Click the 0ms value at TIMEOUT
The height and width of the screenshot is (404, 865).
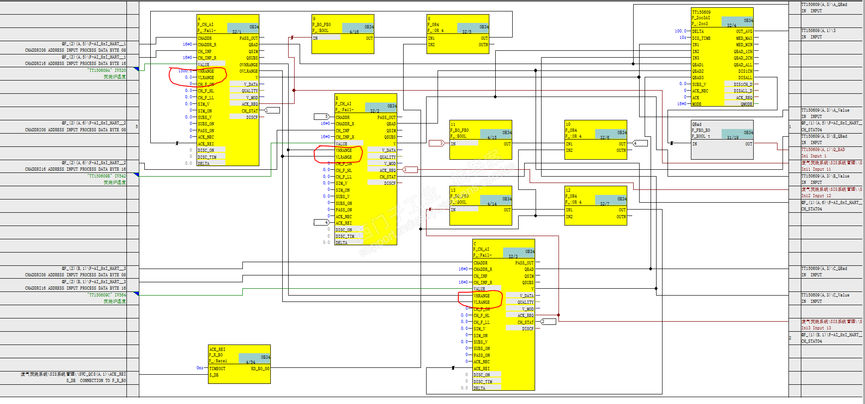200,368
